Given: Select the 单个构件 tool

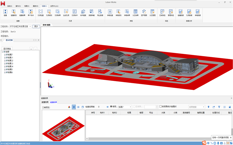Looking at the screenshot, I should point(31,12).
